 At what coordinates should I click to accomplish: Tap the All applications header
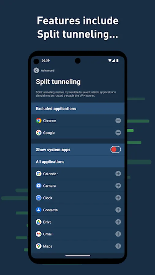[50, 162]
